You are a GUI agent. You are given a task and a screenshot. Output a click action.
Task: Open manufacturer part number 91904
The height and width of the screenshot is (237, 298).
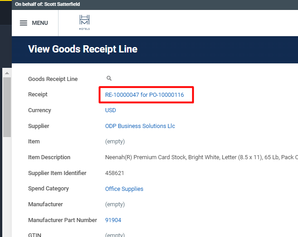tap(113, 220)
